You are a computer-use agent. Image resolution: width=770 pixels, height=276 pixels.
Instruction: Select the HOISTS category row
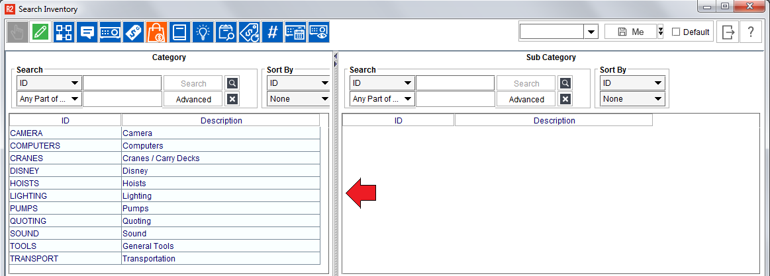tap(164, 184)
